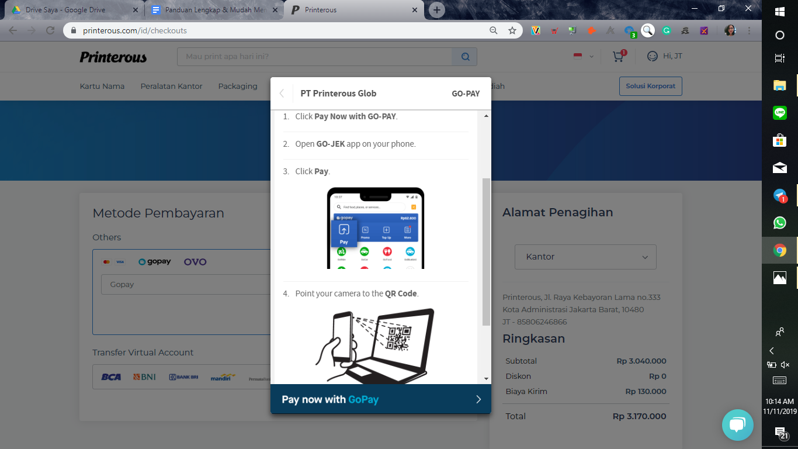
Task: Click the address bar URL
Action: coord(135,30)
